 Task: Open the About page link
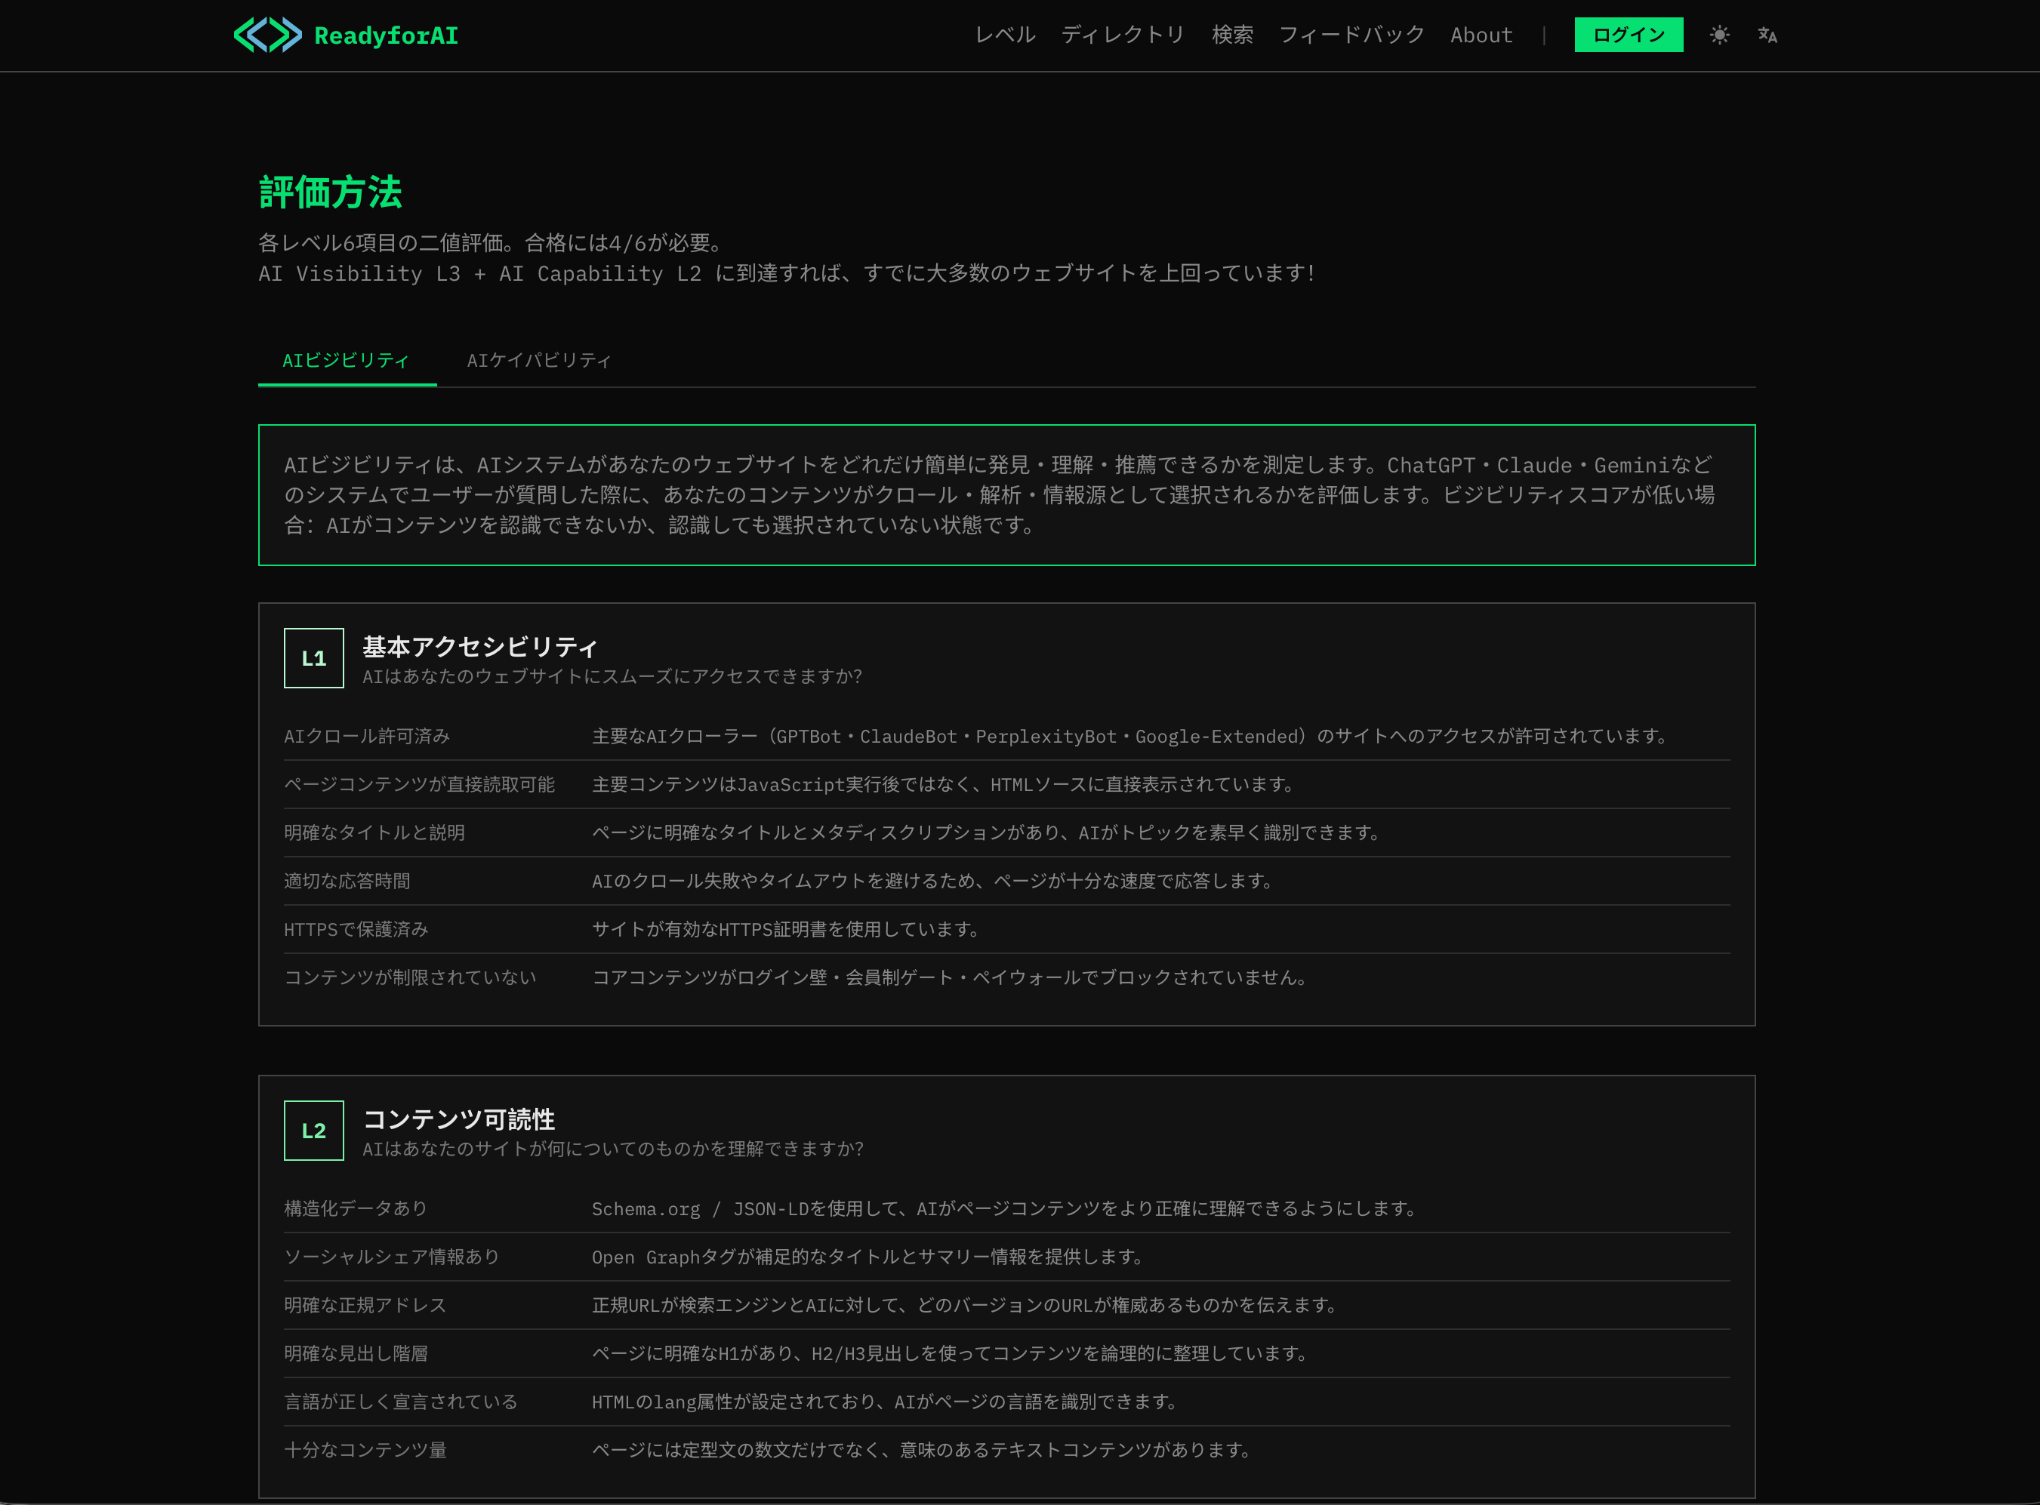pos(1481,35)
